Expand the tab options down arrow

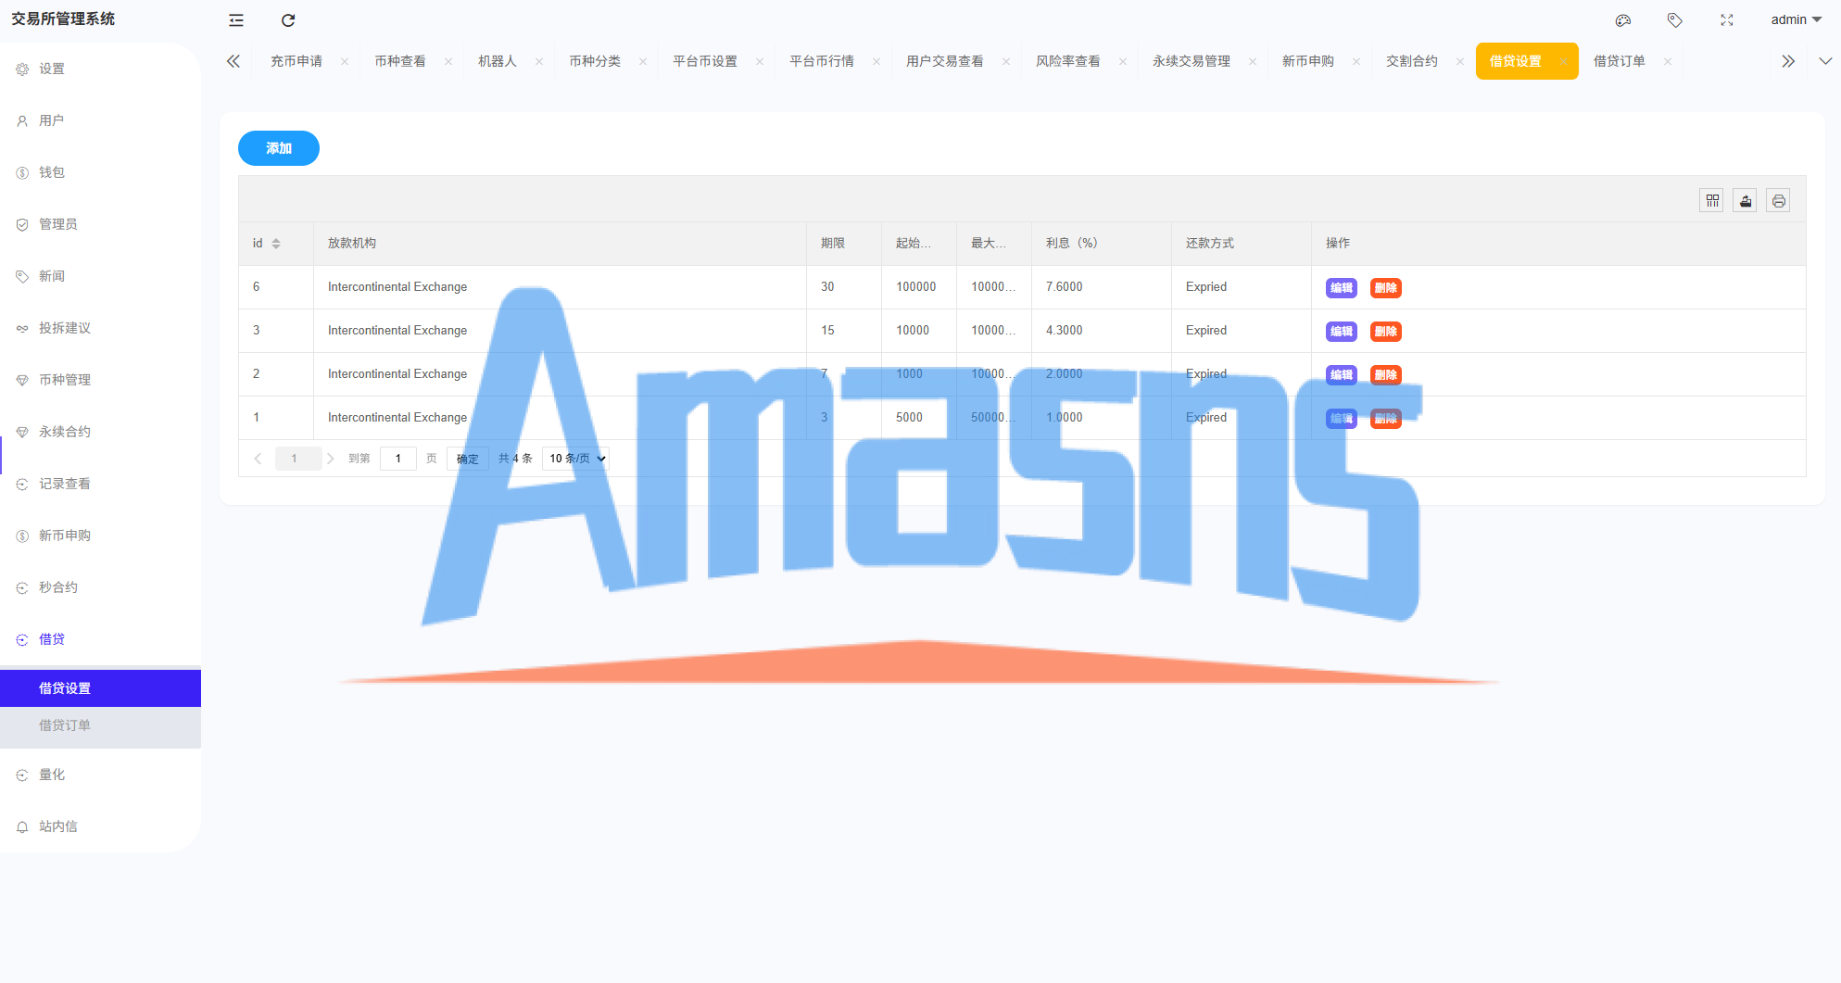point(1824,61)
